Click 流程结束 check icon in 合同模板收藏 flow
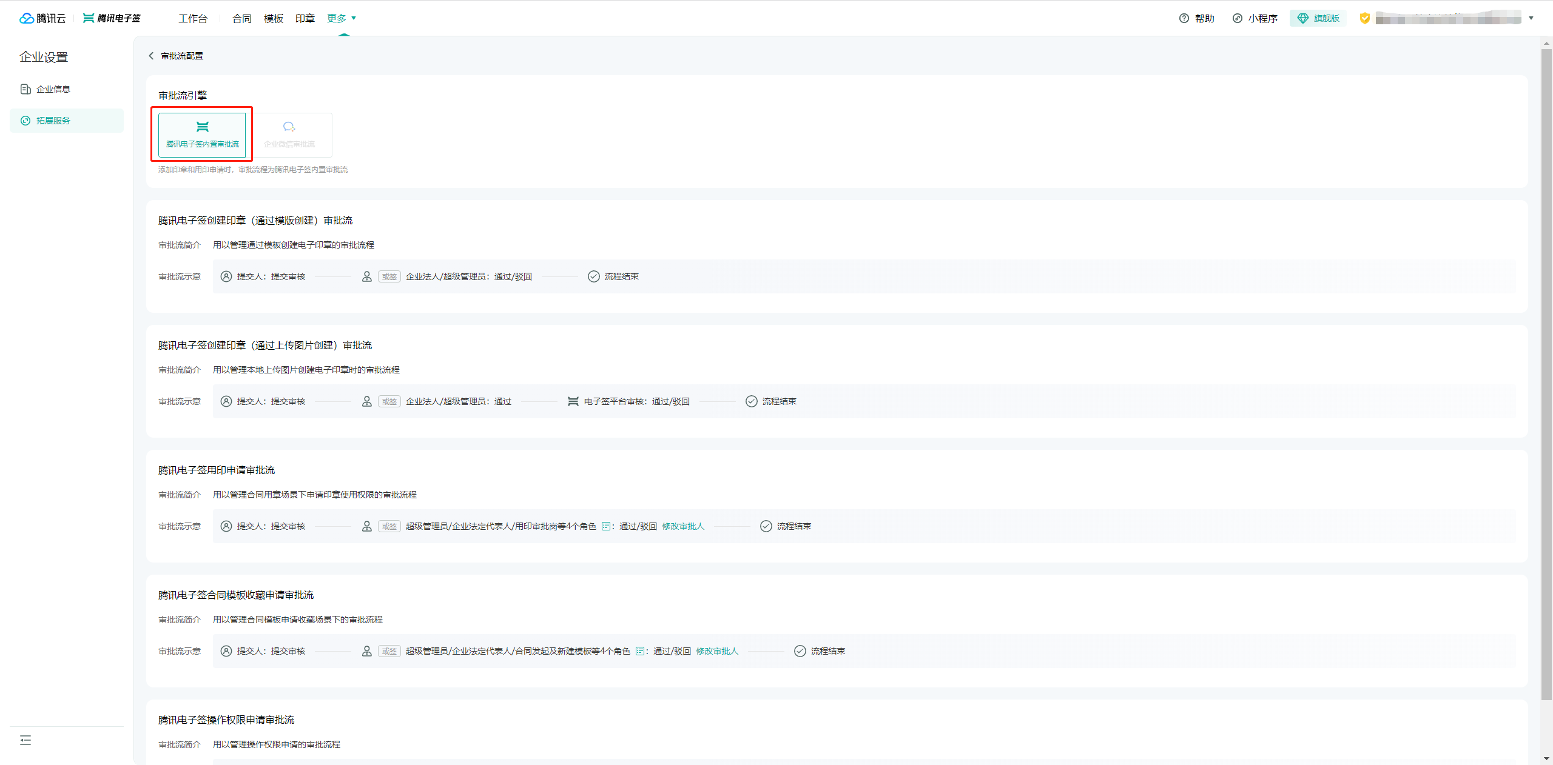The width and height of the screenshot is (1553, 765). point(800,651)
